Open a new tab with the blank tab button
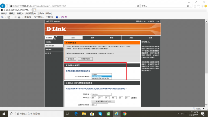Image resolution: width=208 pixels, height=117 pixels. tap(34, 10)
